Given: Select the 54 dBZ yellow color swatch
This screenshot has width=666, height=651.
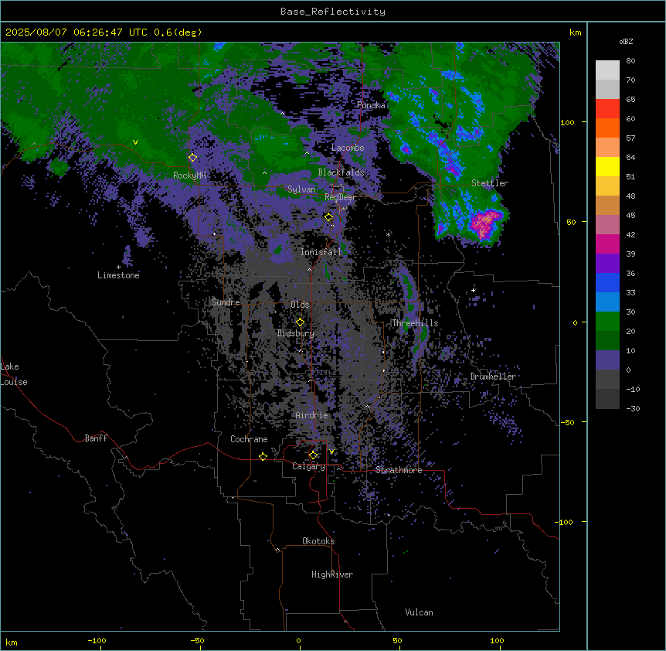Looking at the screenshot, I should pos(607,166).
